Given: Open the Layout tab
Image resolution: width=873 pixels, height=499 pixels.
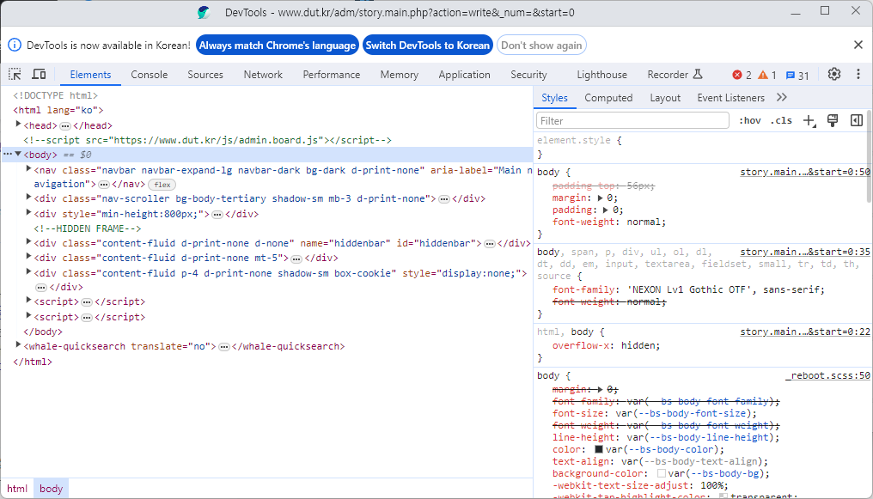Looking at the screenshot, I should point(665,98).
